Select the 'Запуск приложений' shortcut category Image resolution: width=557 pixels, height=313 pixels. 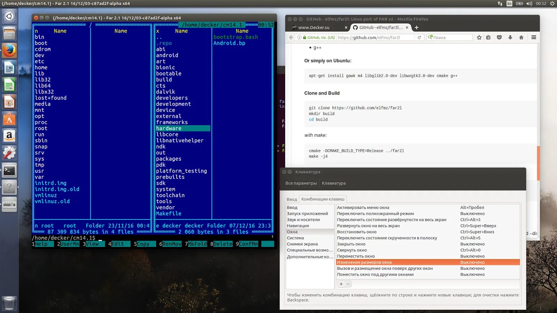310,214
